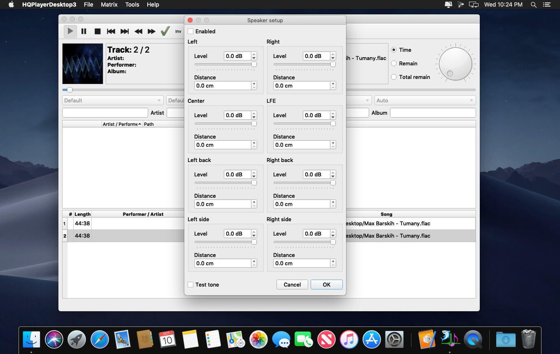Open the HQPlayerDesktop3 app menu

click(x=49, y=5)
